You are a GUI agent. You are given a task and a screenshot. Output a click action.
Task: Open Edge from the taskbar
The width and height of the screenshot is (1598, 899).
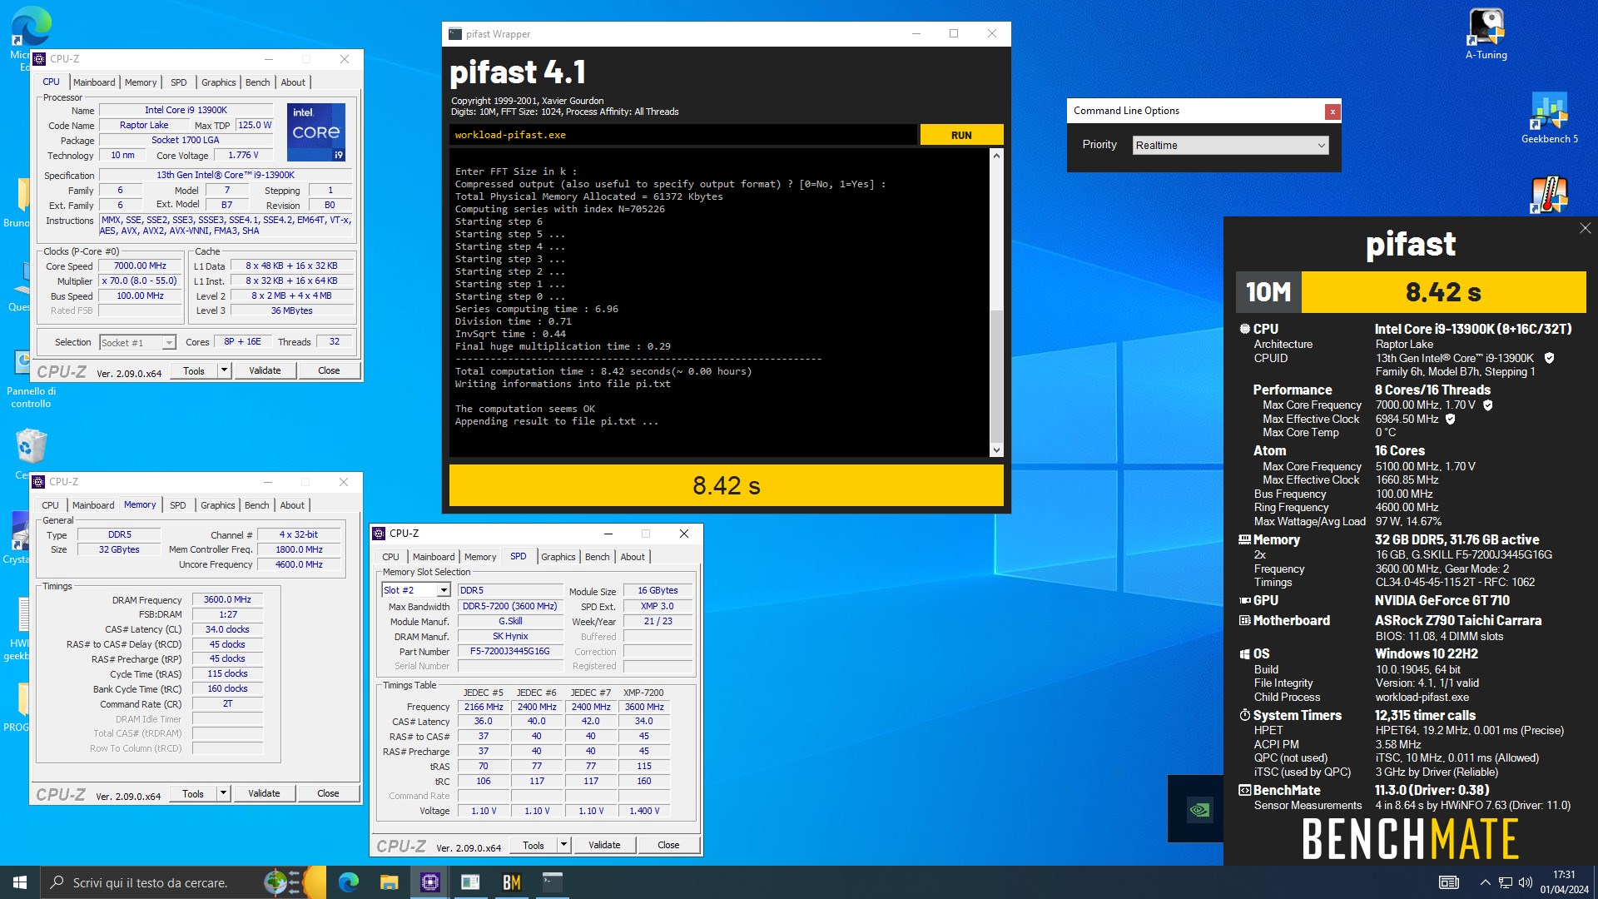coord(349,882)
